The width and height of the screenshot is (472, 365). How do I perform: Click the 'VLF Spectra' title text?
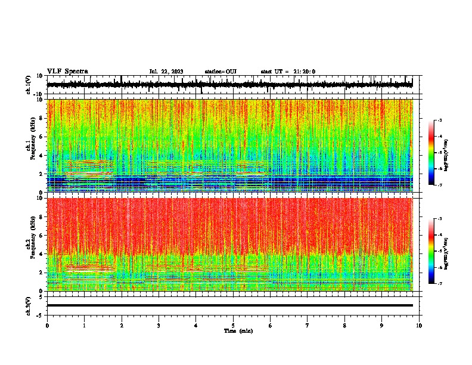tap(67, 72)
